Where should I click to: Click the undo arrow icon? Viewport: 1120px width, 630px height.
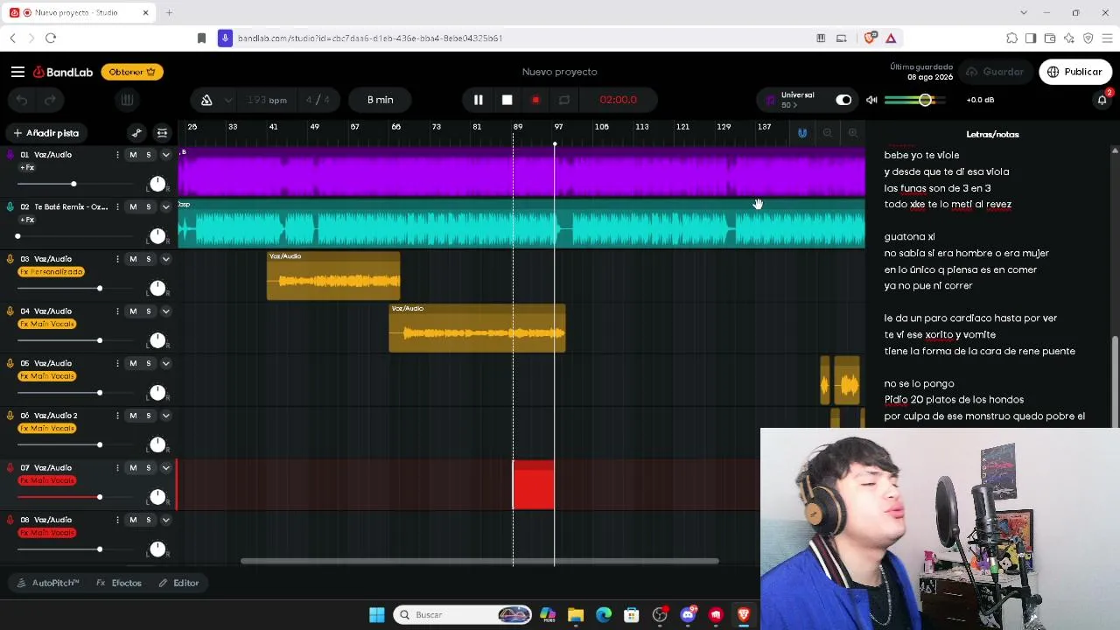pos(22,100)
